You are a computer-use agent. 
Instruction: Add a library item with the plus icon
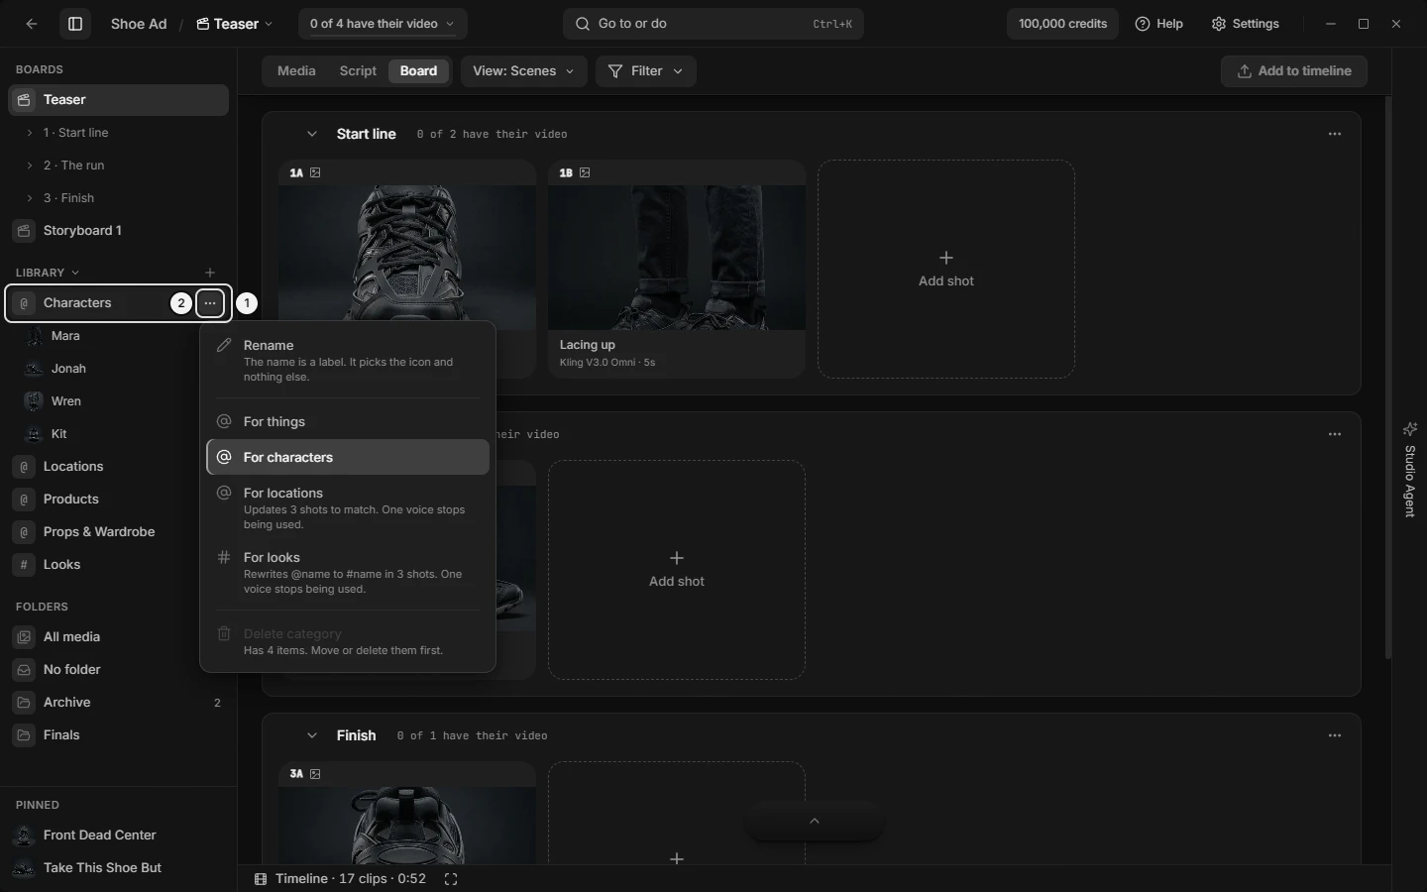pyautogui.click(x=209, y=273)
